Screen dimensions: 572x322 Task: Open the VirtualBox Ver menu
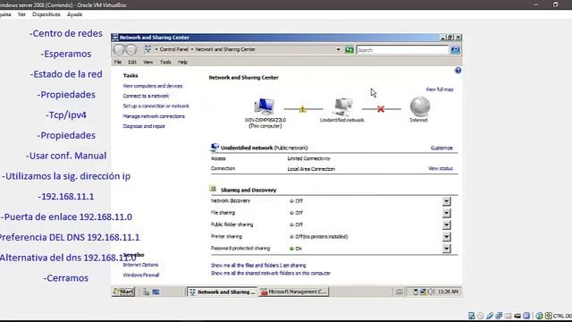pyautogui.click(x=21, y=14)
